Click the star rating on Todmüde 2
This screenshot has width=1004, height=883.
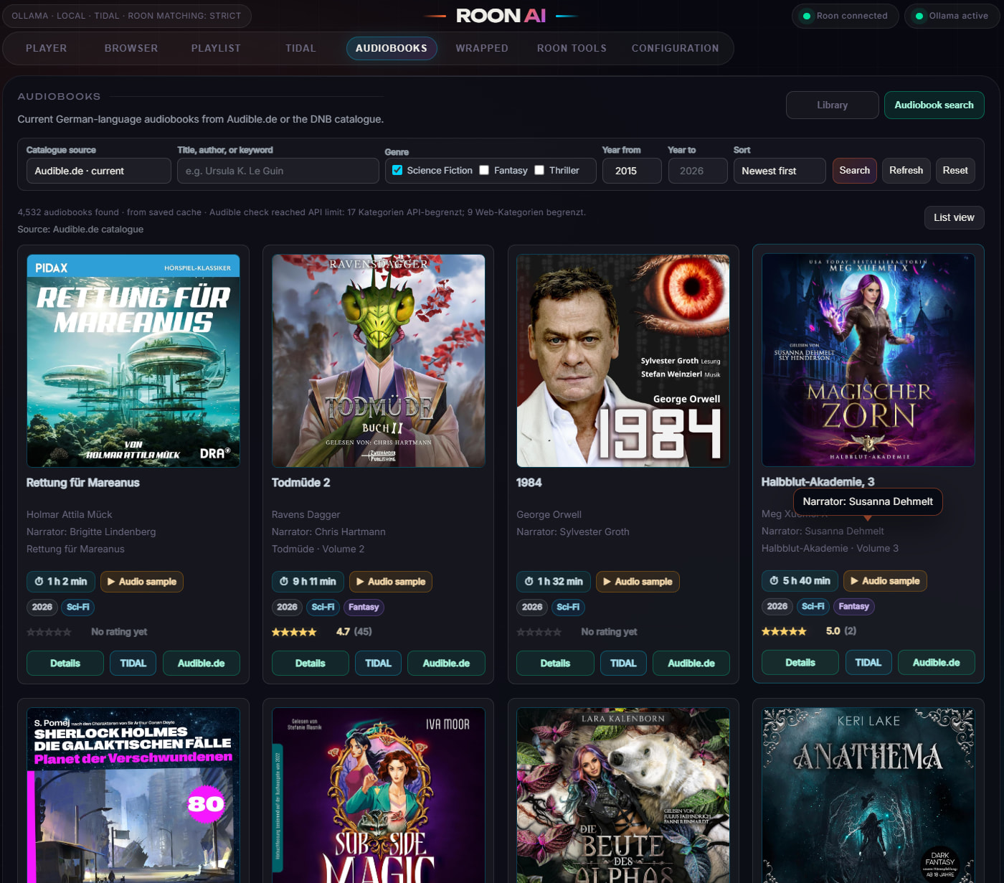tap(294, 632)
